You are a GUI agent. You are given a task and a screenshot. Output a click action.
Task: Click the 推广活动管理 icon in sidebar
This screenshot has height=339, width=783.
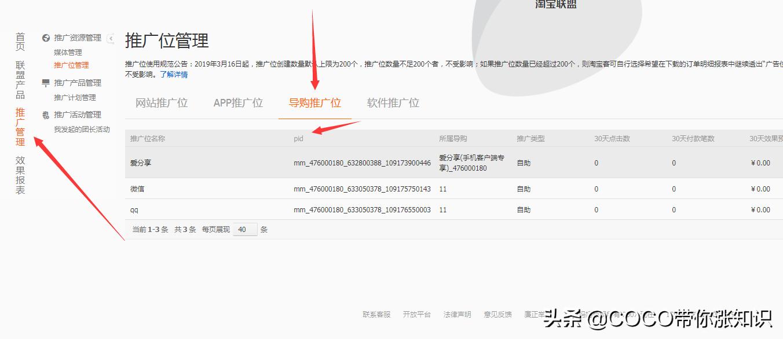(45, 115)
